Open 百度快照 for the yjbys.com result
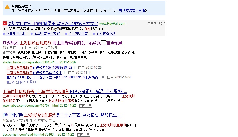238x137 pixels. click(85, 106)
